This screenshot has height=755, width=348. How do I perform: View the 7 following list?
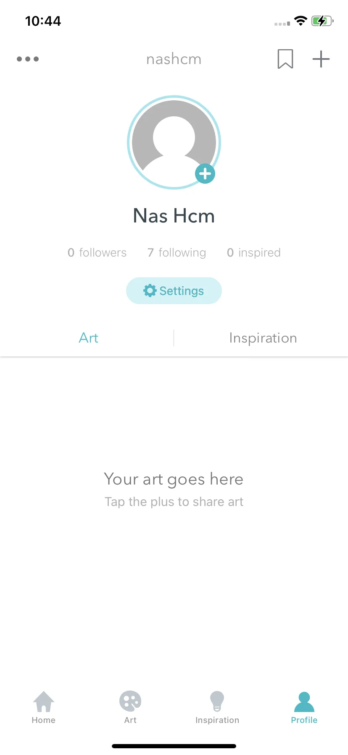coord(177,252)
